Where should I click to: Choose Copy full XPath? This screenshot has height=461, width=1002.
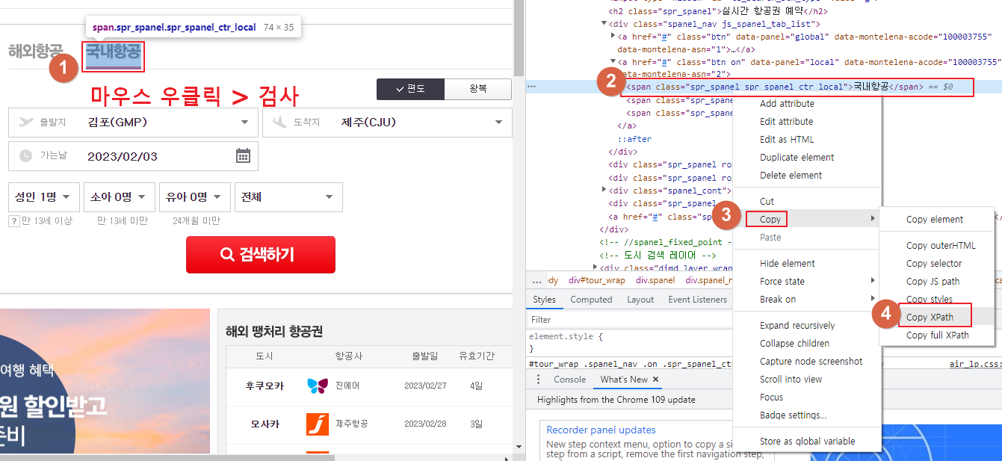937,335
